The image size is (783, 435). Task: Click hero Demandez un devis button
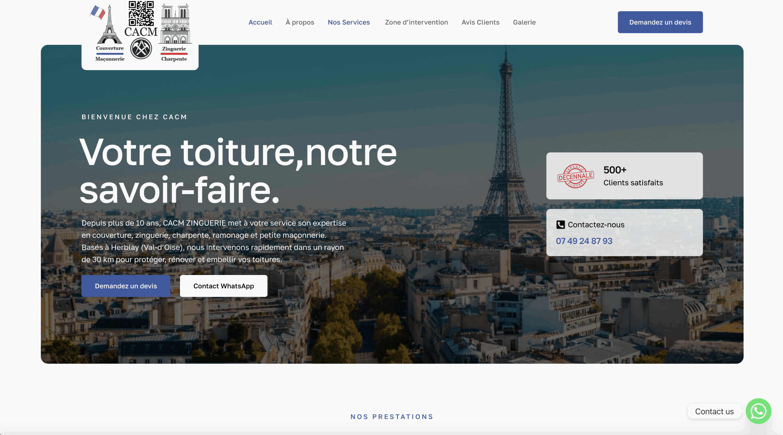(x=126, y=286)
